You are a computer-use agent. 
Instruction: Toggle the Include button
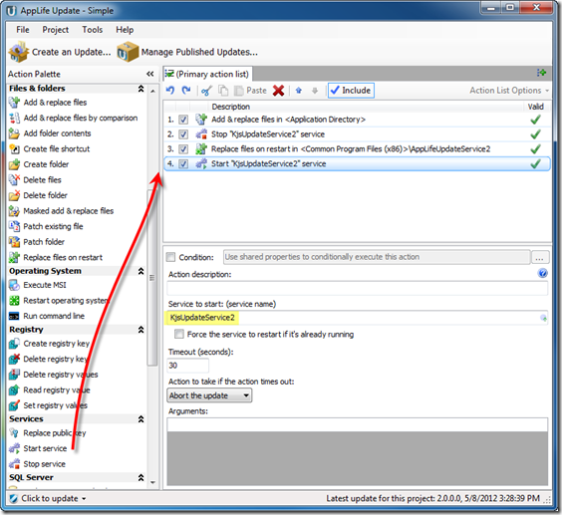pos(351,91)
